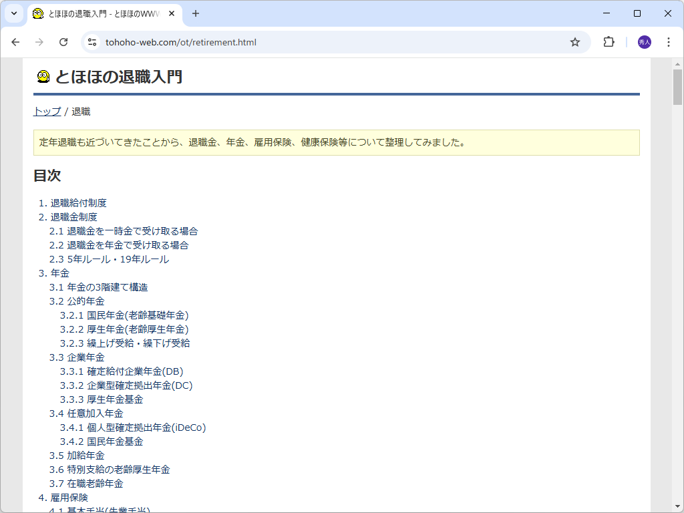Open 3.3.3 厚生年金基金
The width and height of the screenshot is (684, 513).
click(102, 399)
